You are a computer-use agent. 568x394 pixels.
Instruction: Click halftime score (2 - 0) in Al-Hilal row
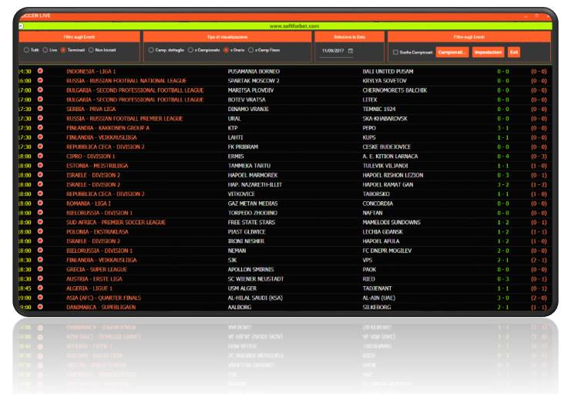(x=539, y=298)
